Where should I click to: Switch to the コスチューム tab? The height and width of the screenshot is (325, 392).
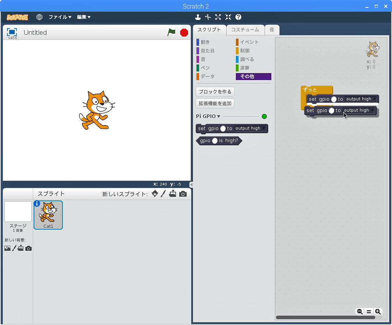click(245, 30)
